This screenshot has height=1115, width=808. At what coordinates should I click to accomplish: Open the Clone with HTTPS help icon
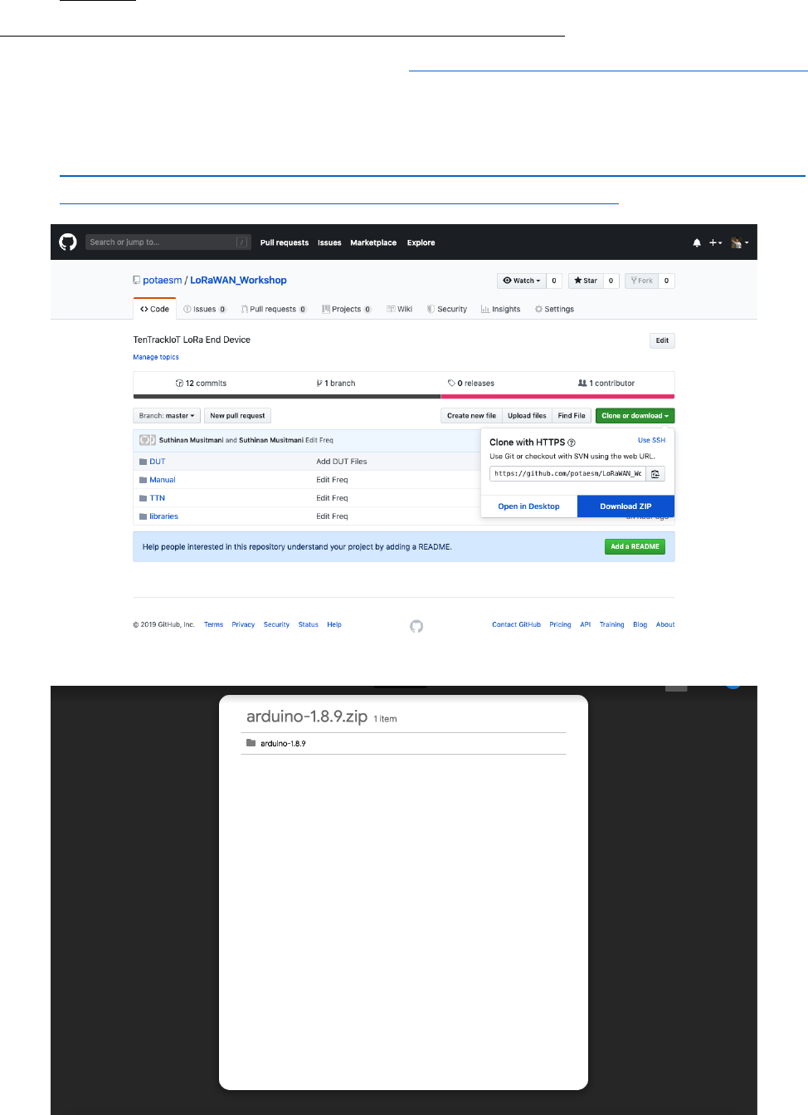click(572, 443)
